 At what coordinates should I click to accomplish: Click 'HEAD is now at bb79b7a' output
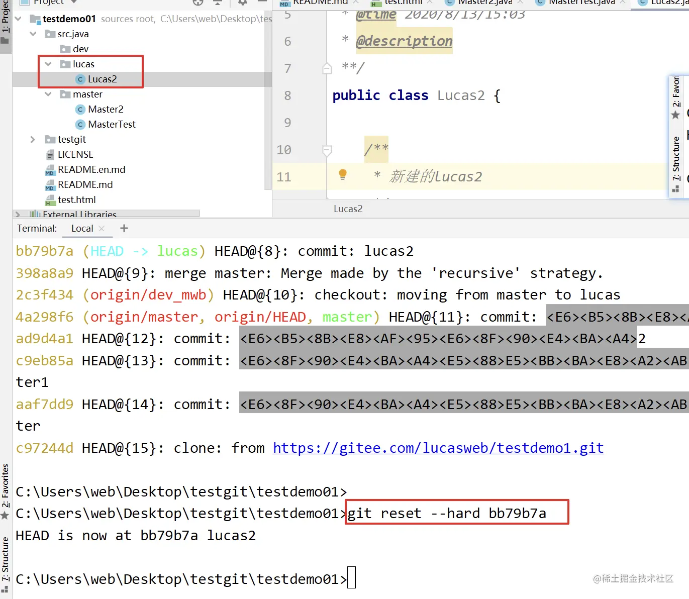[107, 536]
